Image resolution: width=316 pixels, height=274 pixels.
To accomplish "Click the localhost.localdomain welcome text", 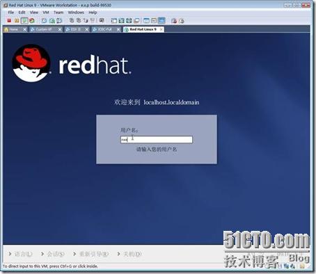I will point(171,102).
